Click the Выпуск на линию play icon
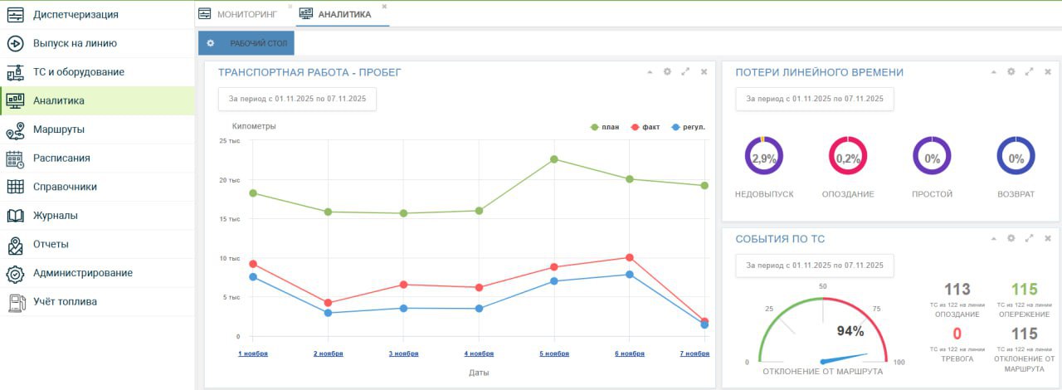Viewport: 1062px width, 390px height. pyautogui.click(x=15, y=43)
